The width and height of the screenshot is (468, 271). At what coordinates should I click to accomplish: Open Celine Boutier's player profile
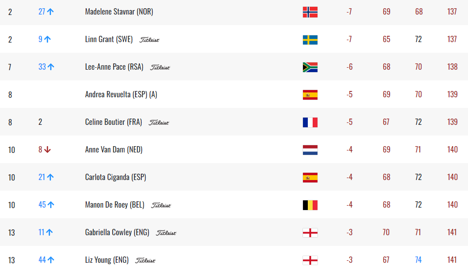(x=113, y=122)
